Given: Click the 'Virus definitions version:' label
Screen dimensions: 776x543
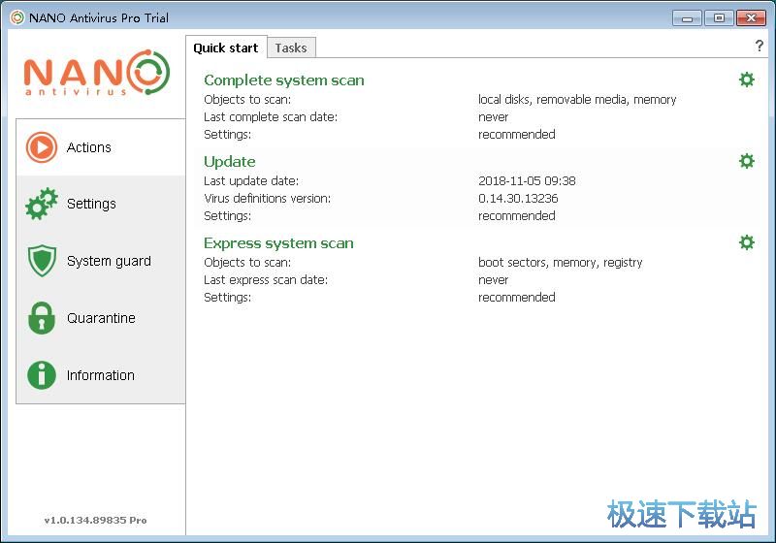Looking at the screenshot, I should pos(268,199).
